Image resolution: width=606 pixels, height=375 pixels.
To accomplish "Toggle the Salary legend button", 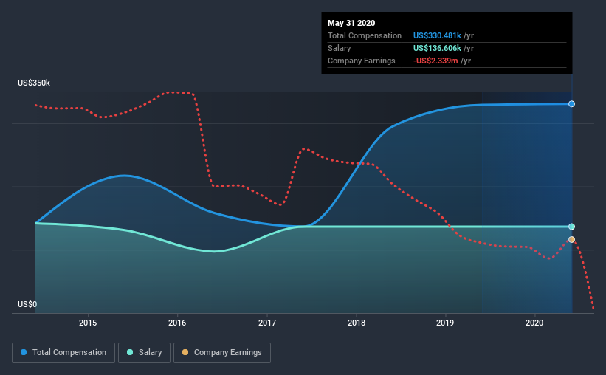I will (144, 353).
